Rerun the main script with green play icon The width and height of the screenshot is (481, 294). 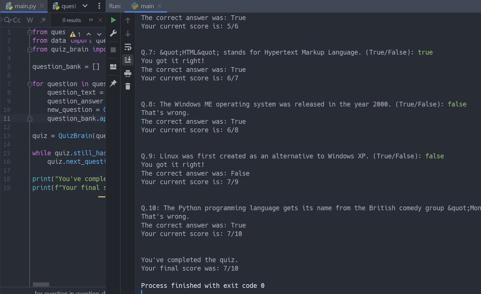[113, 20]
